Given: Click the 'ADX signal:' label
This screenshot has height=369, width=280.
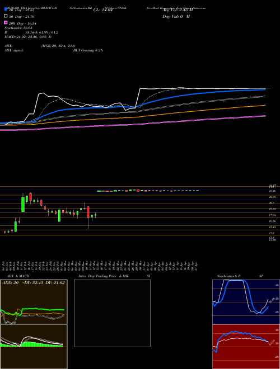Looking at the screenshot, I should click(13, 50).
